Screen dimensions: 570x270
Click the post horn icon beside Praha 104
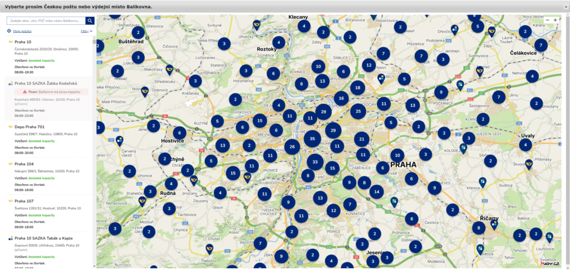coord(10,164)
